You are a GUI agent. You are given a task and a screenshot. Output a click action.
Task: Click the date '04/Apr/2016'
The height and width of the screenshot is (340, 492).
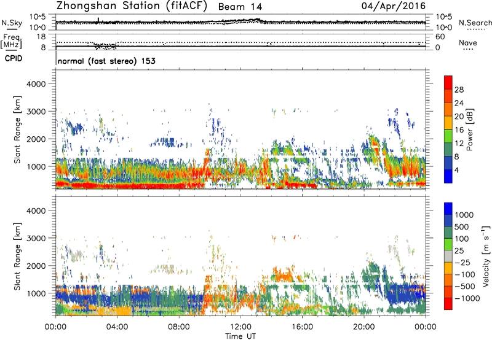point(394,6)
